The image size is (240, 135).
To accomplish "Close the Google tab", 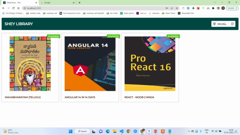I will tap(73, 3).
